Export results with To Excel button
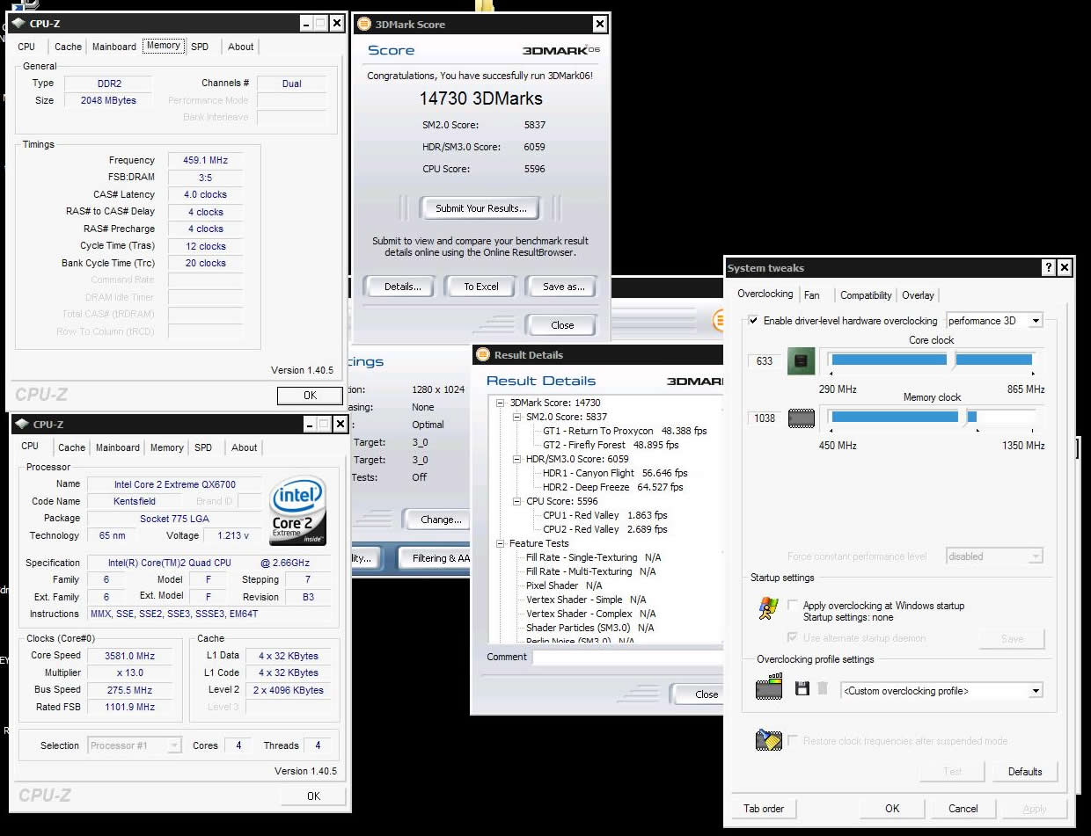Image resolution: width=1091 pixels, height=836 pixels. pos(481,287)
